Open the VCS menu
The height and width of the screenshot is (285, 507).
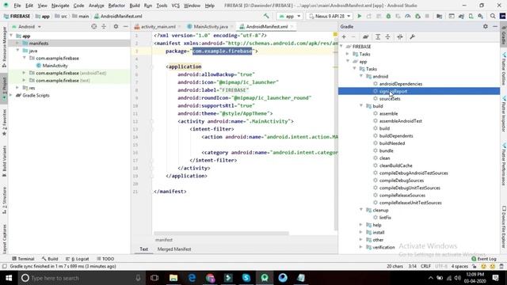pos(176,6)
